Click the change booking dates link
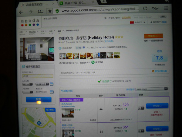Viewport: 182px width, 137px height. pyautogui.click(x=161, y=71)
